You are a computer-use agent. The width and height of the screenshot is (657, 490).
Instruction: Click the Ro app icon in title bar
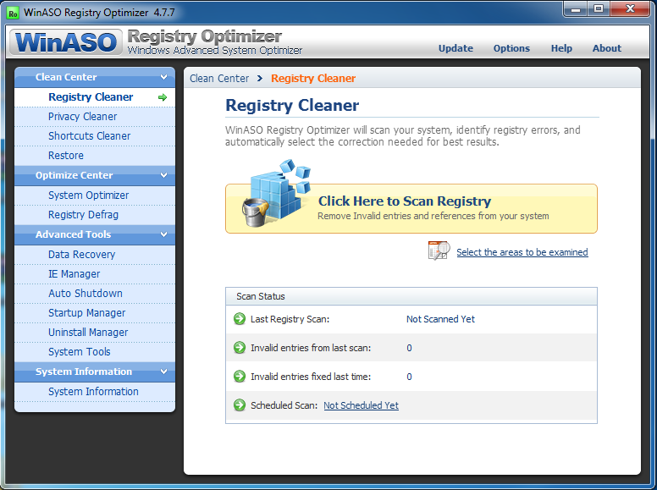click(x=13, y=13)
